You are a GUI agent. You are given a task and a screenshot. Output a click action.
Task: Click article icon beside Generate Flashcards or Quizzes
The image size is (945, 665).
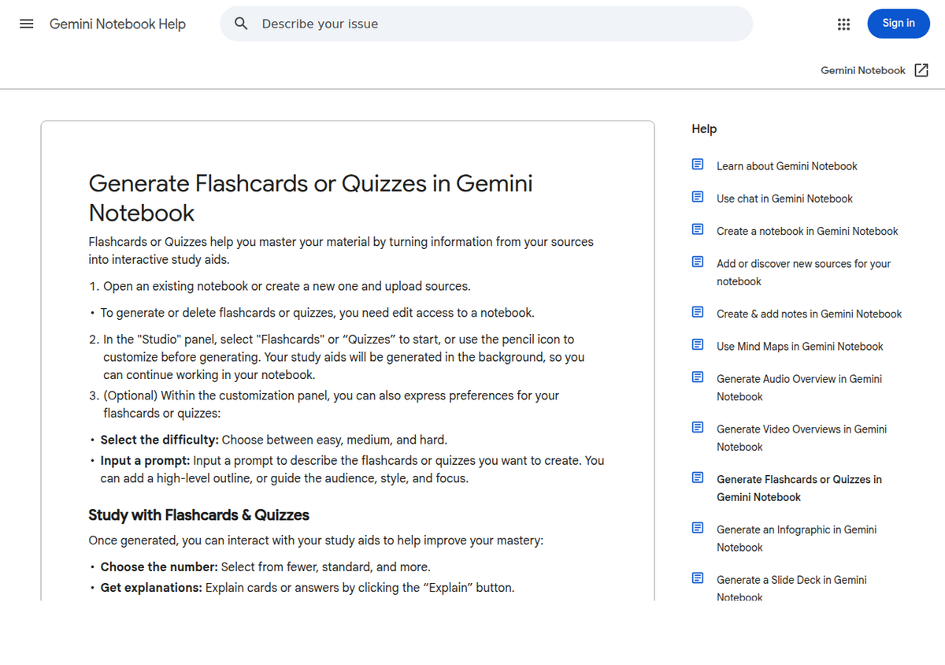[698, 477]
